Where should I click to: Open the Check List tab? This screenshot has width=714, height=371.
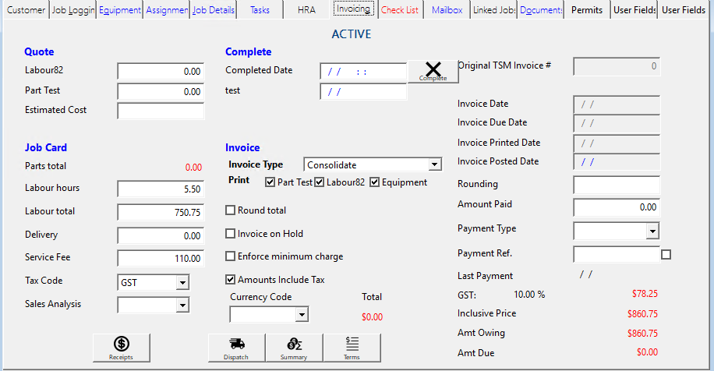(x=400, y=10)
